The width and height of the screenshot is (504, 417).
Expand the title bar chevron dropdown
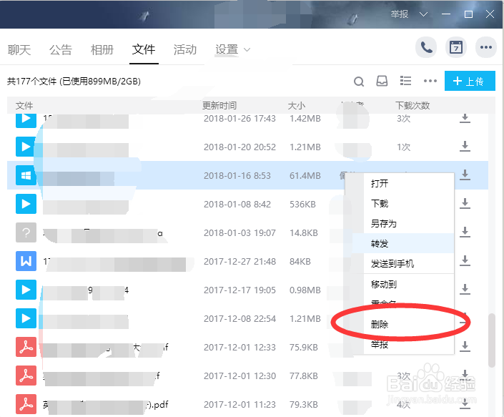(424, 14)
